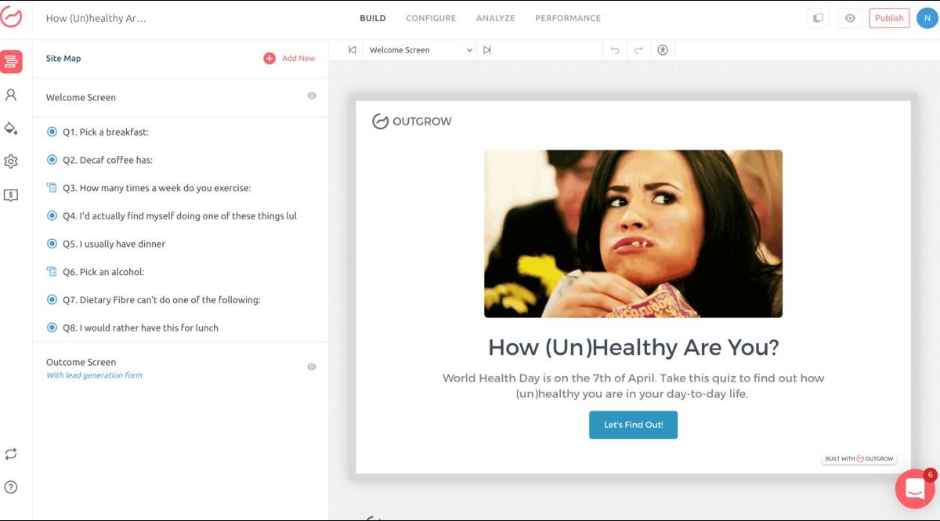The height and width of the screenshot is (521, 940).
Task: Open the Welcome Screen page dropdown
Action: click(x=421, y=50)
